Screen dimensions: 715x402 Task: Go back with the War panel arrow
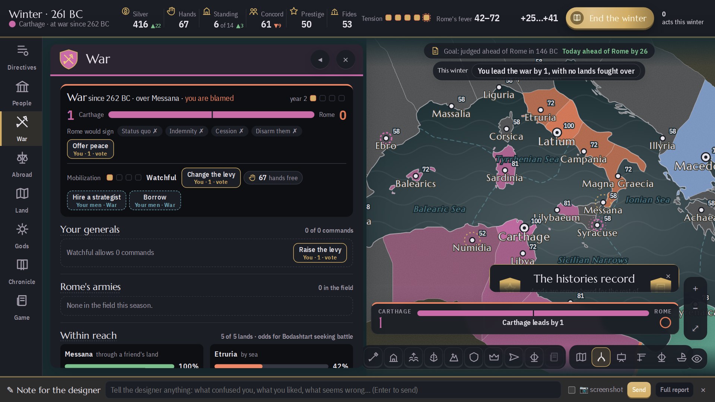point(320,60)
